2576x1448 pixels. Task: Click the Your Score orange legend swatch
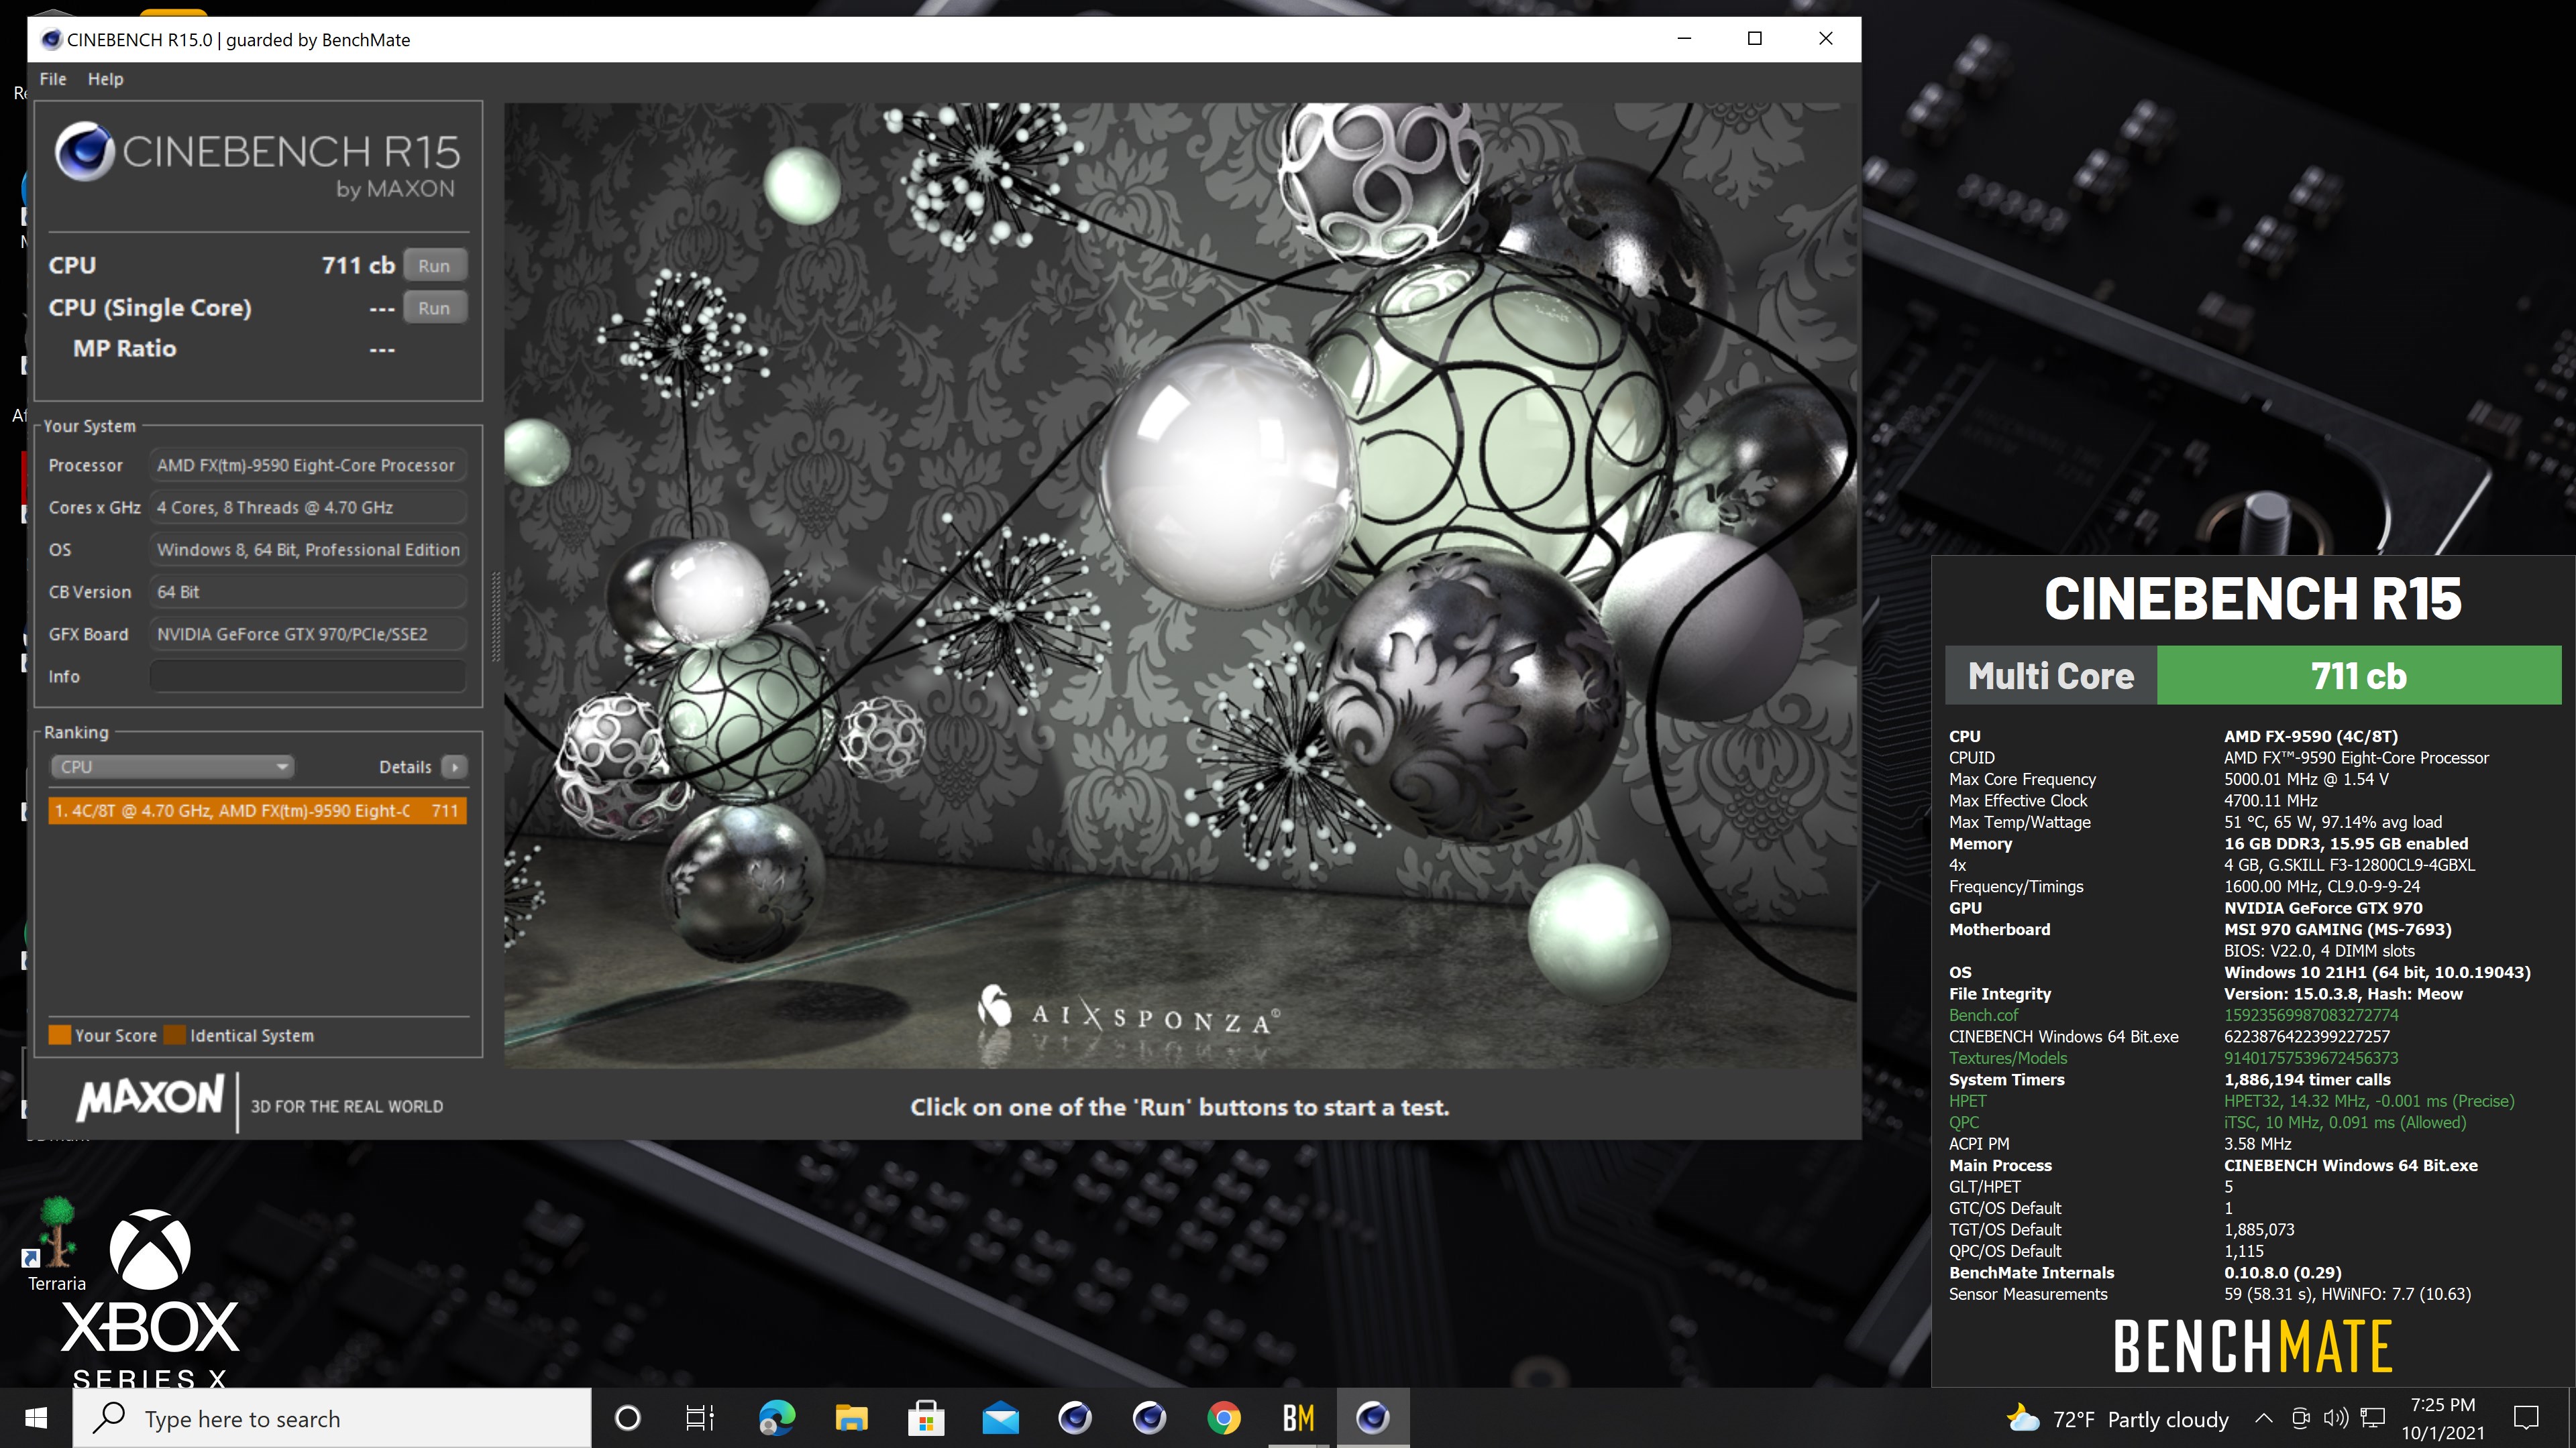59,1035
